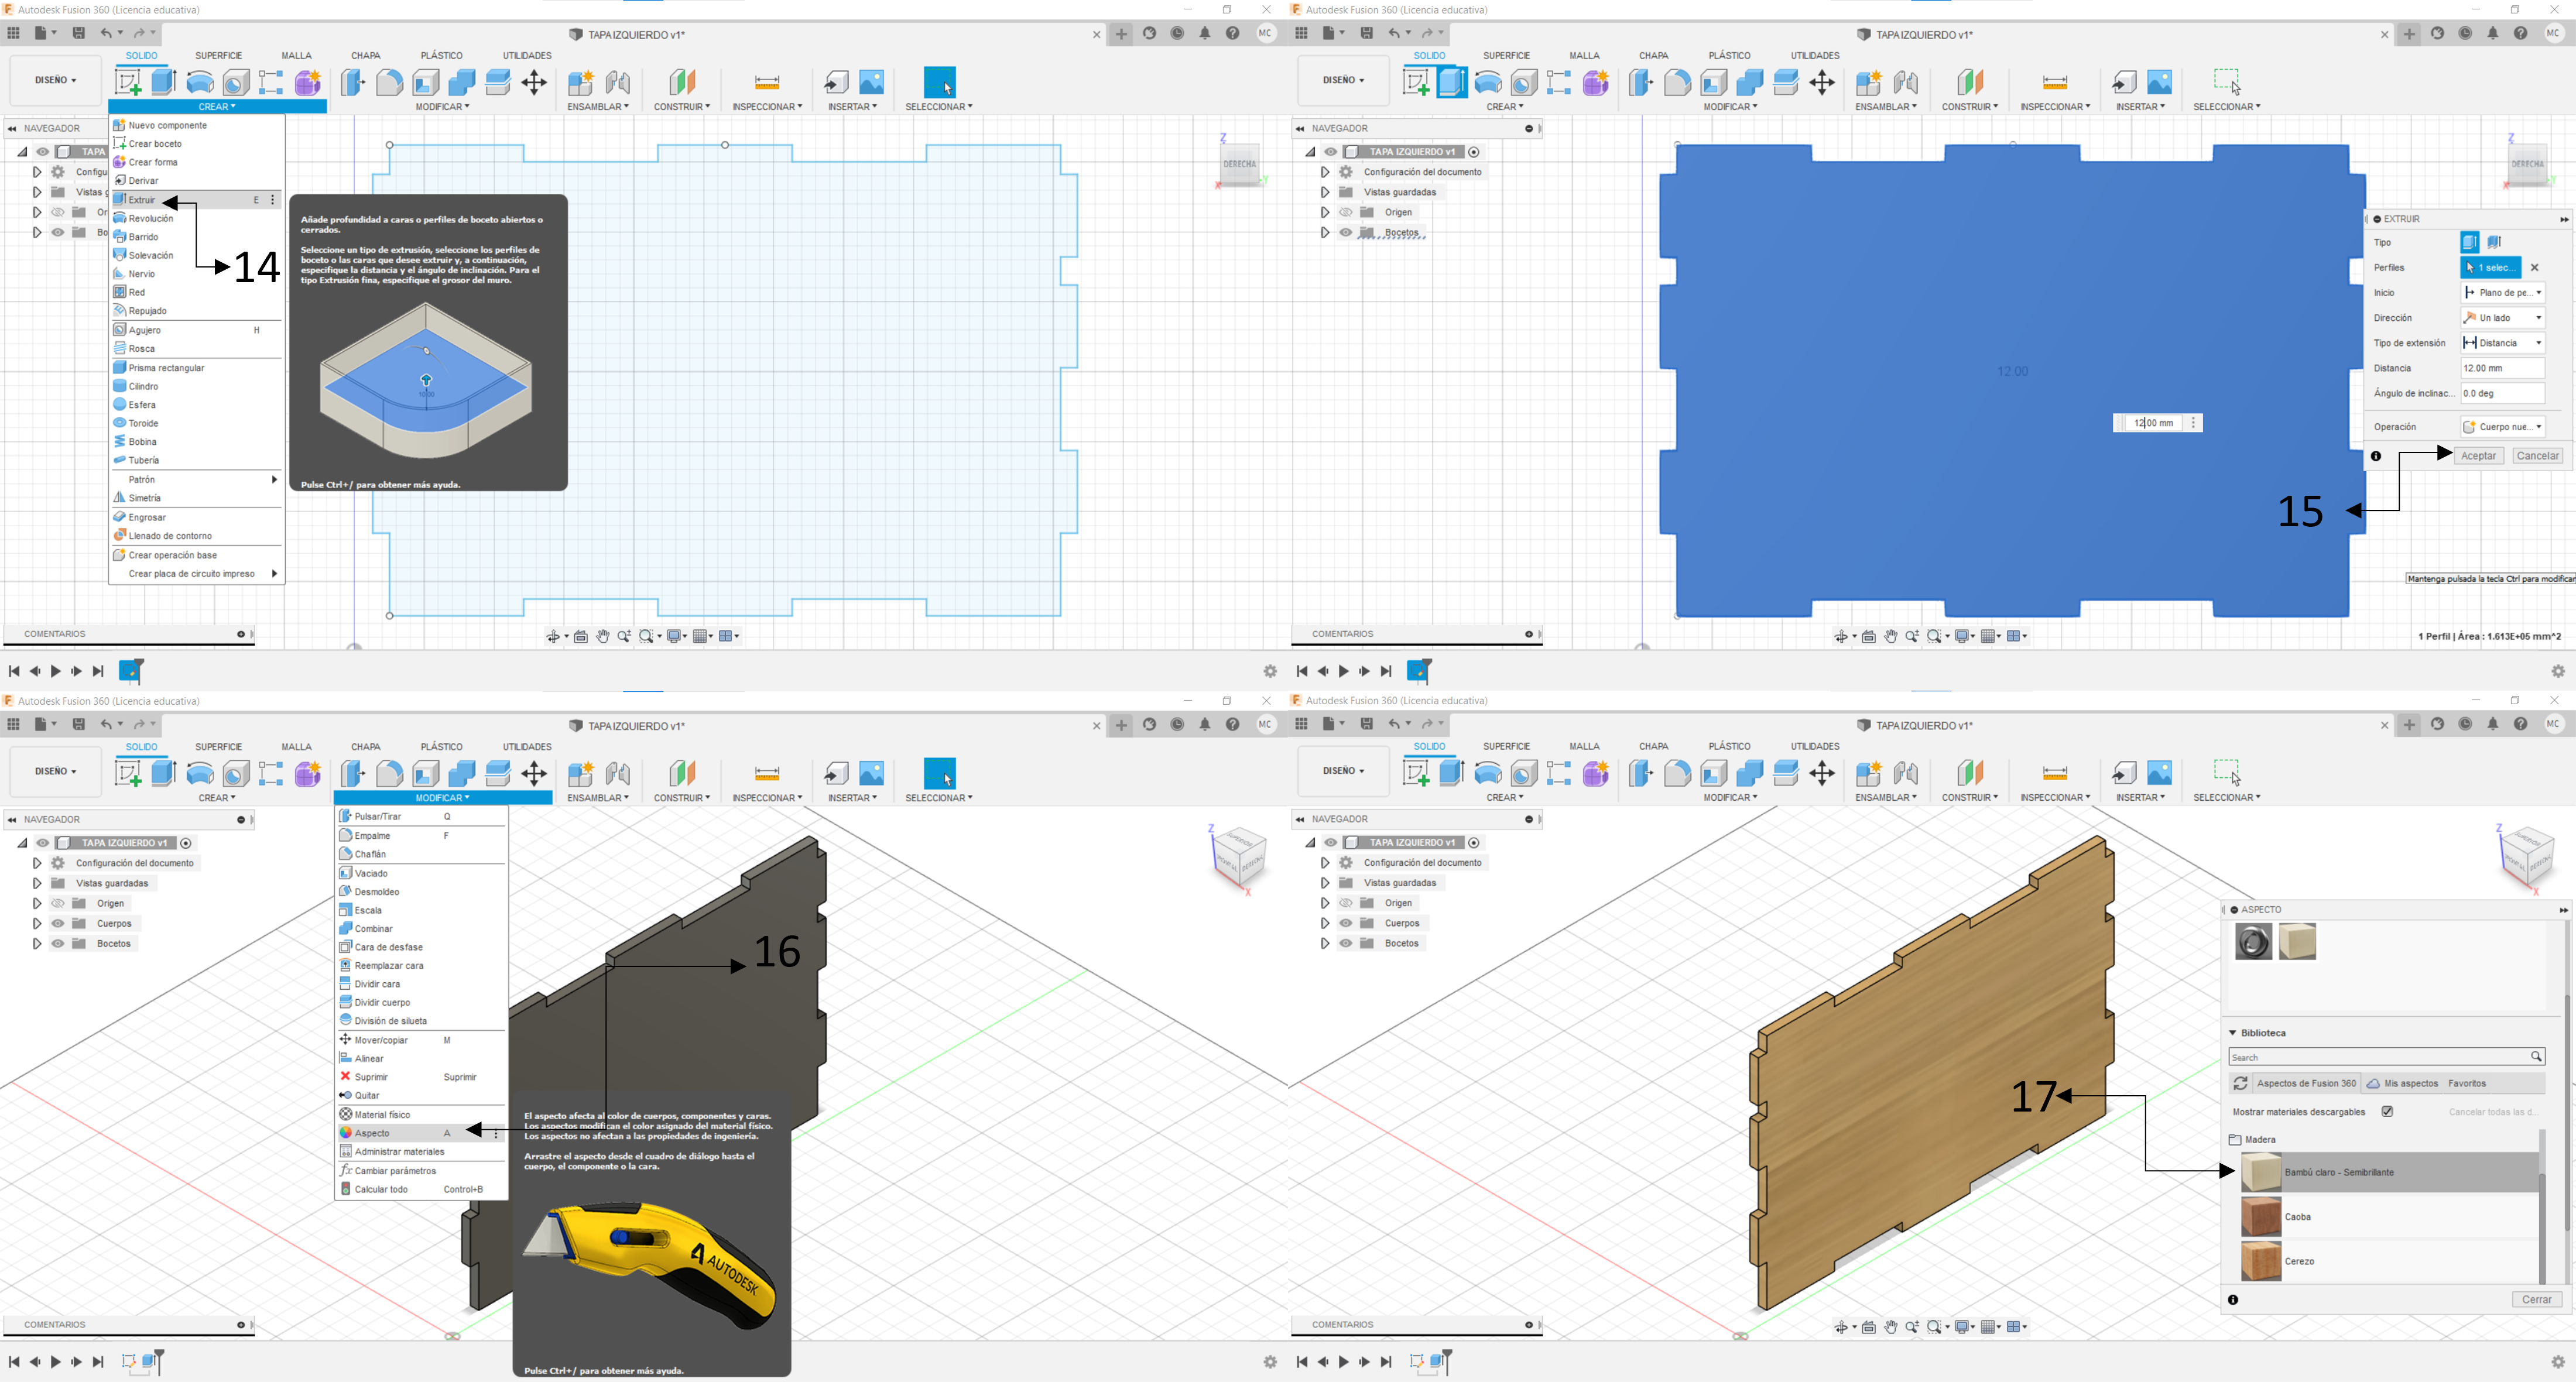Click Cerrar button in the Aspecto panel
This screenshot has height=1382, width=2576.
click(x=2536, y=1299)
